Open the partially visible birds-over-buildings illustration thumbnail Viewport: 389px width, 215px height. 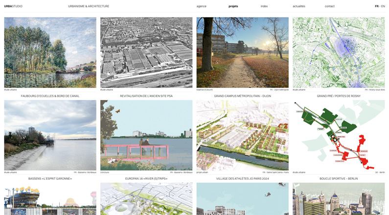(x=242, y=199)
